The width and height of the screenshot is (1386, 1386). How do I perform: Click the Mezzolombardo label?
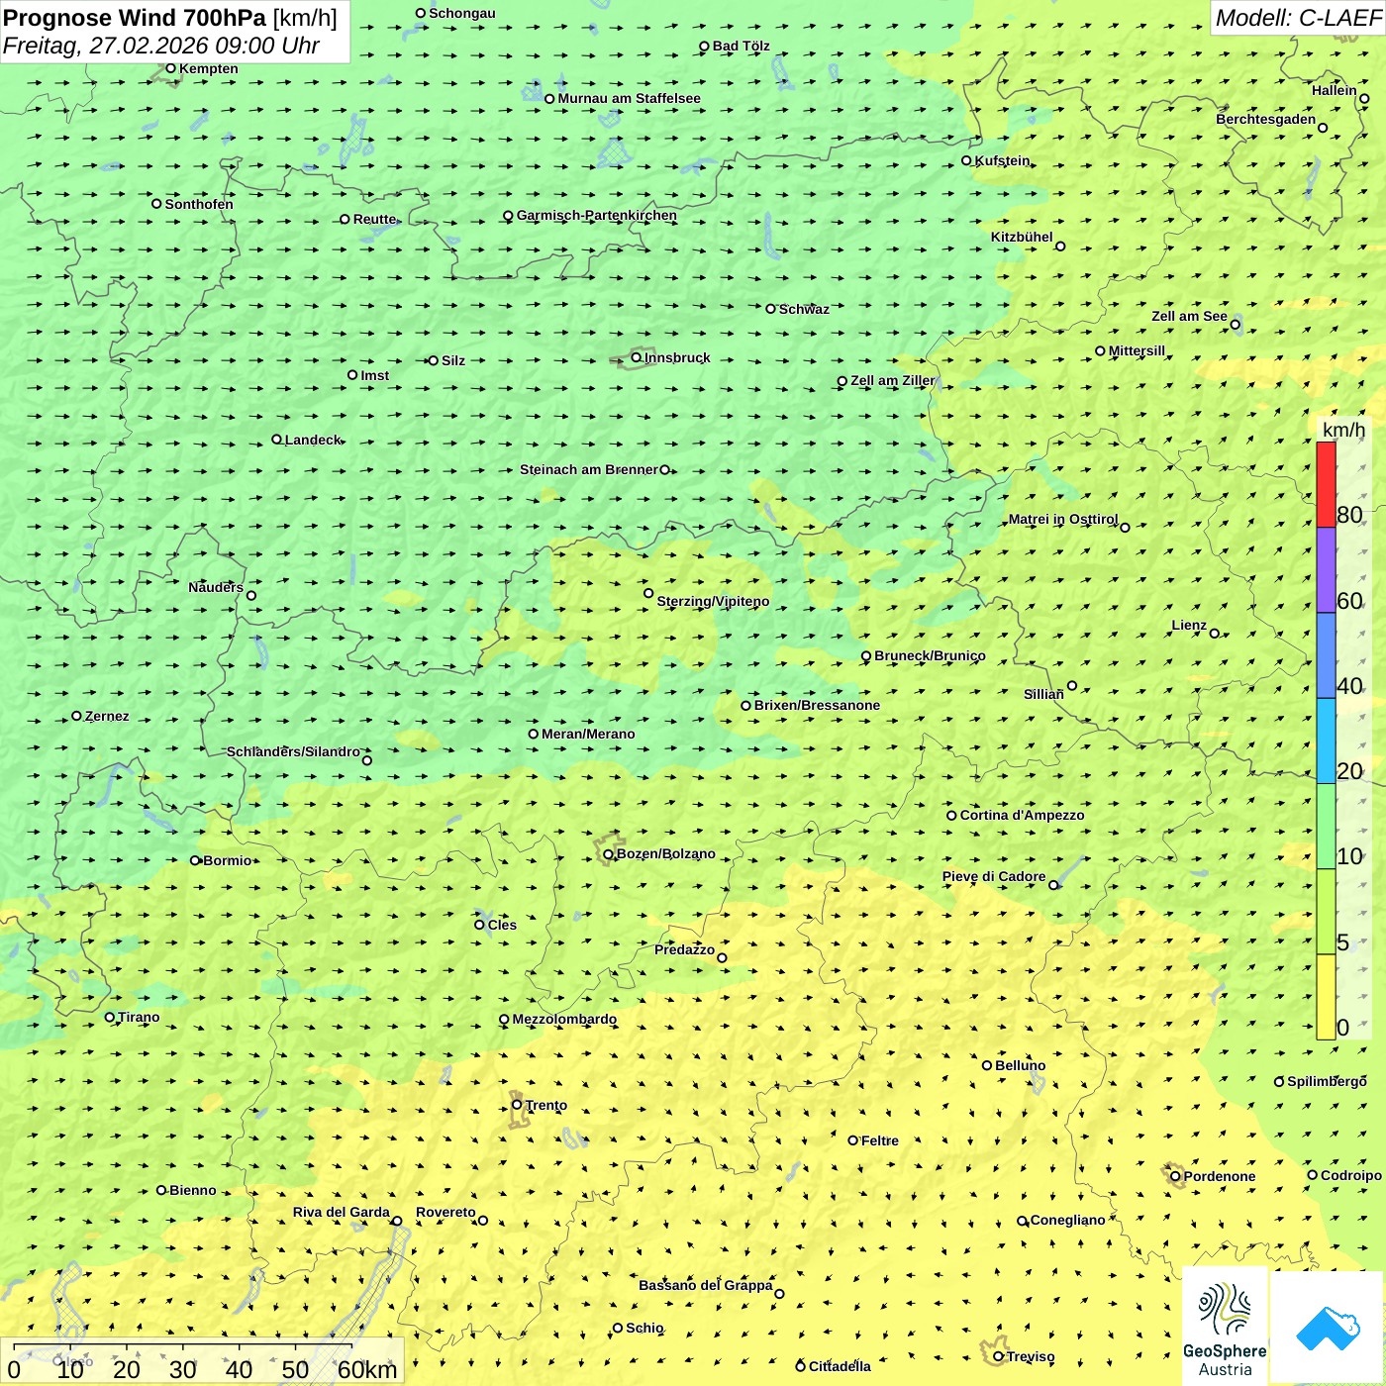(564, 1019)
